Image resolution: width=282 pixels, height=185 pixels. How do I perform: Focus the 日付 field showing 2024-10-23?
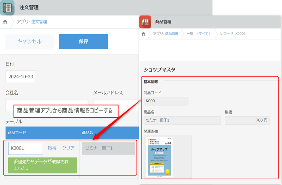click(21, 77)
